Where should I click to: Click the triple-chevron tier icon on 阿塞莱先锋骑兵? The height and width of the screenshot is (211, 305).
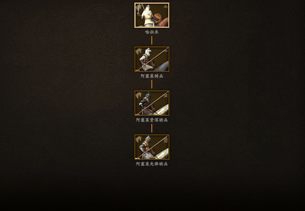166,140
